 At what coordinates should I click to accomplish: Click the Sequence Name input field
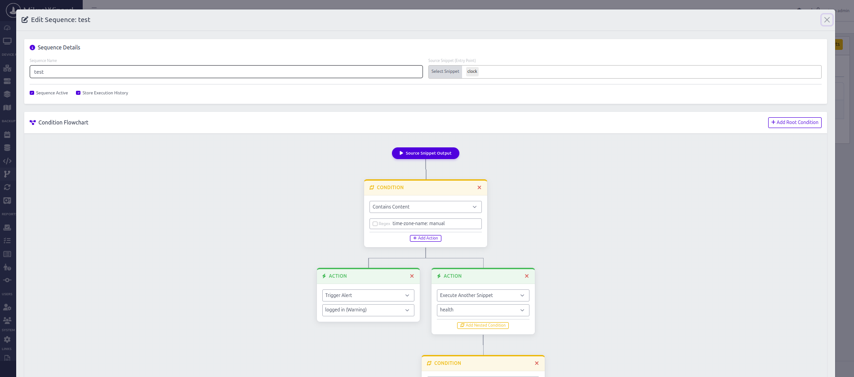[x=226, y=72]
